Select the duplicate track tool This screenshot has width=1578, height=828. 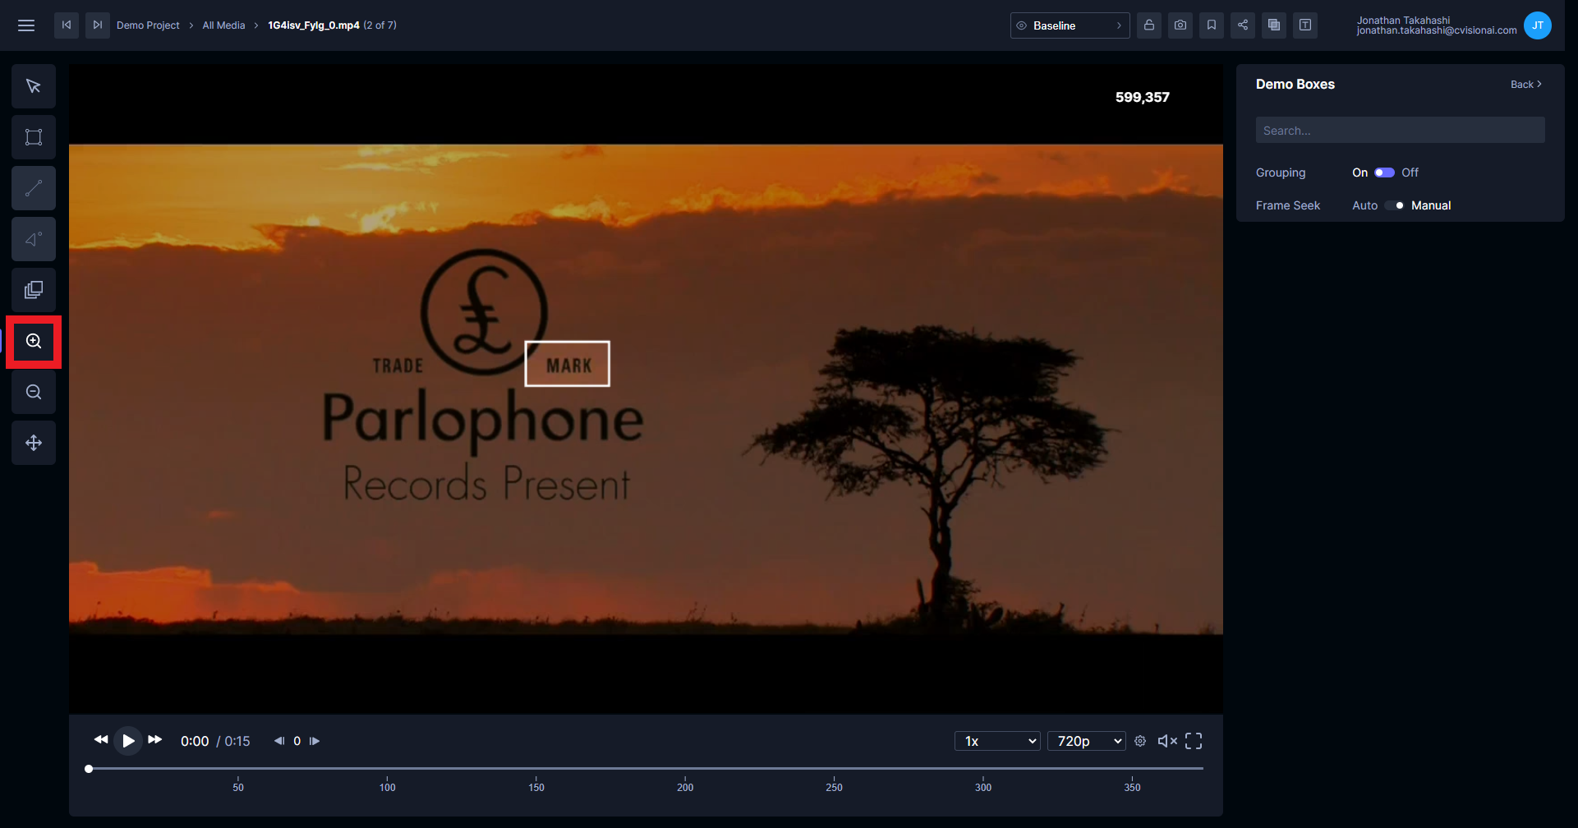tap(34, 290)
